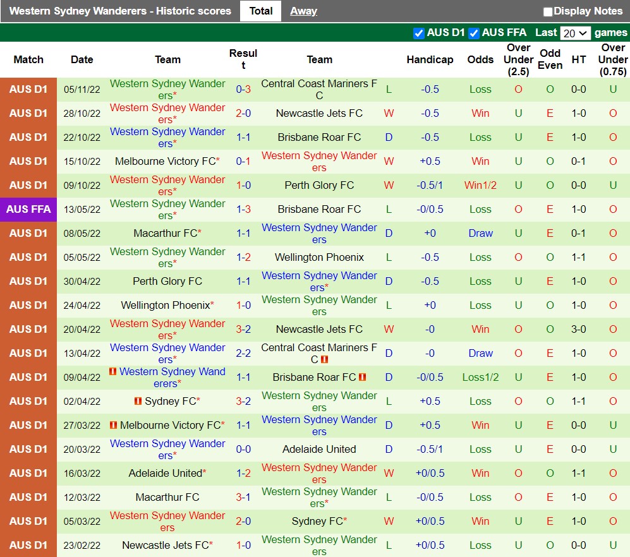Image resolution: width=630 pixels, height=557 pixels.
Task: Open Perth Glory FC link for 09/10/22
Action: [x=319, y=185]
